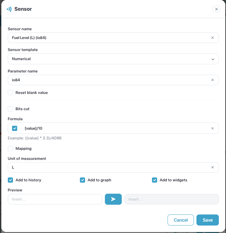This screenshot has height=233, width=226.
Task: Uncheck Add to history
Action: 10,180
